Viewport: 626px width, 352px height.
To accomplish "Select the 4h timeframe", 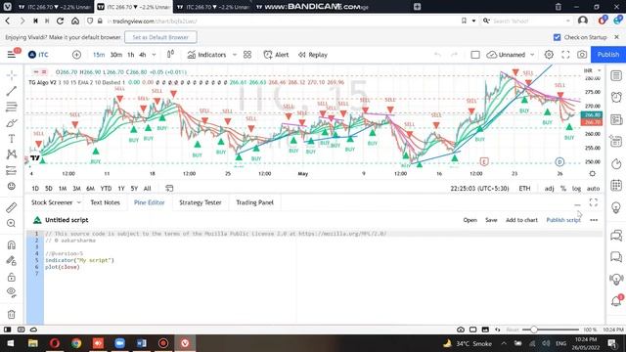I will click(143, 55).
